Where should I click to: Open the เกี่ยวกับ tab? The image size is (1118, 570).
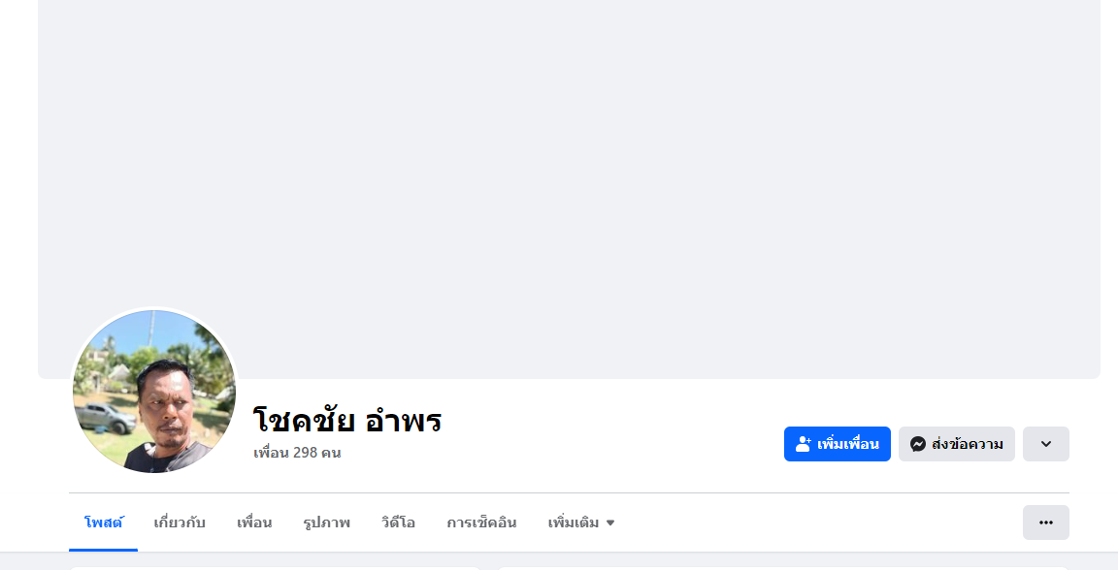tap(180, 522)
